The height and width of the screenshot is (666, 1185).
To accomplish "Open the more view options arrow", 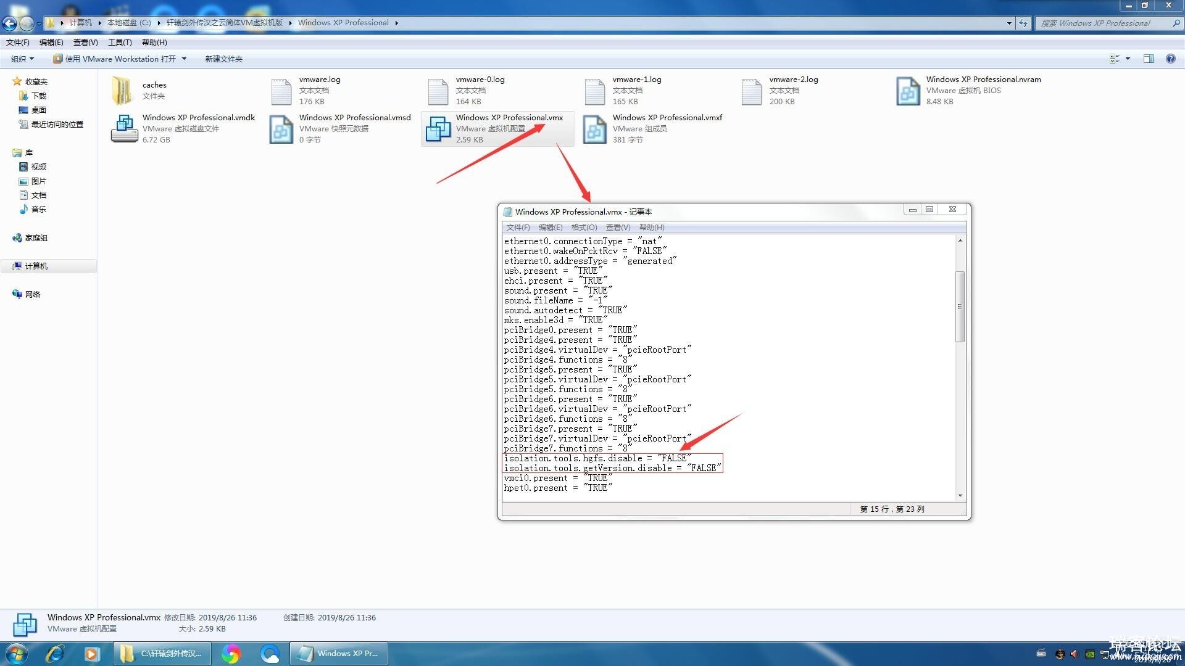I will tap(1128, 59).
